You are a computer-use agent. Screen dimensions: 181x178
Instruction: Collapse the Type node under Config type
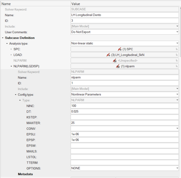20,100
